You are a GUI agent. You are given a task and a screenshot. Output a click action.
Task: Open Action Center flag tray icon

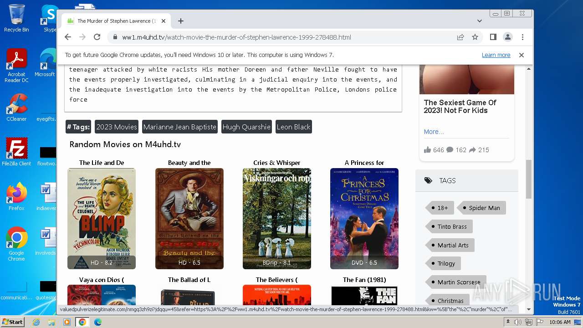[540, 322]
